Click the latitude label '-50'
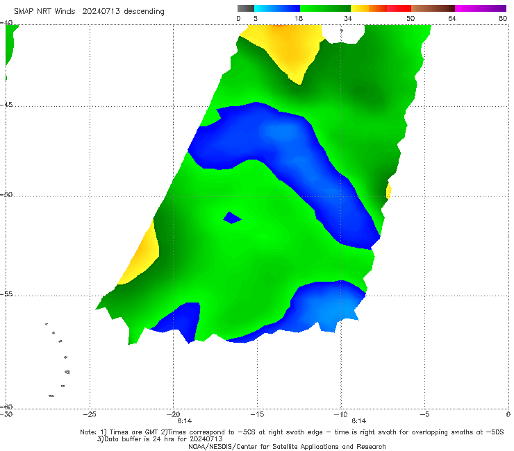Viewport: 514px width, 451px height. click(x=6, y=195)
